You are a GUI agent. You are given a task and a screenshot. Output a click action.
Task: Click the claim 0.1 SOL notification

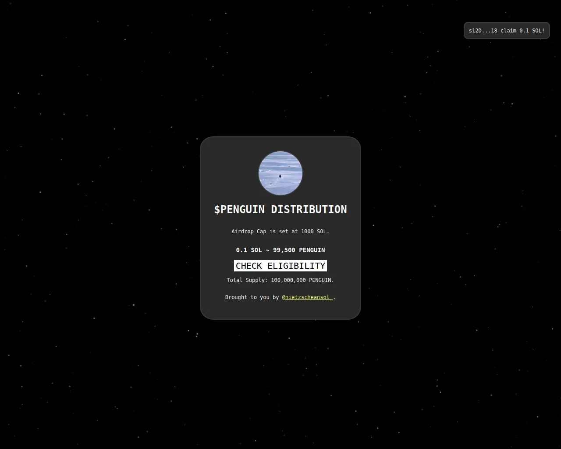point(507,31)
